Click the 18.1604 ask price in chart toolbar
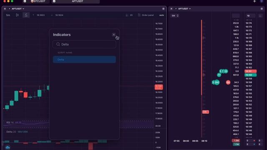267x150 pixels. [x=59, y=15]
